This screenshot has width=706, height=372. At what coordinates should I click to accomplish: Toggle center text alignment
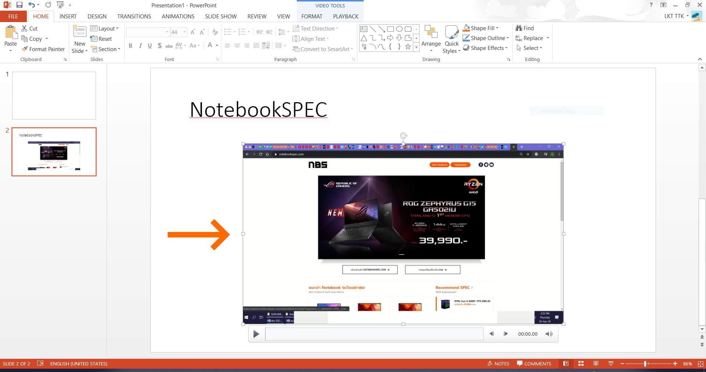coord(237,46)
